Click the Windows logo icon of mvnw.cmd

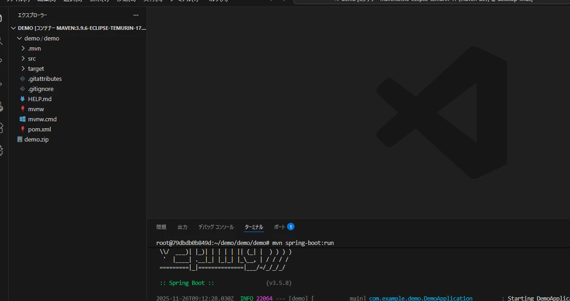click(23, 119)
